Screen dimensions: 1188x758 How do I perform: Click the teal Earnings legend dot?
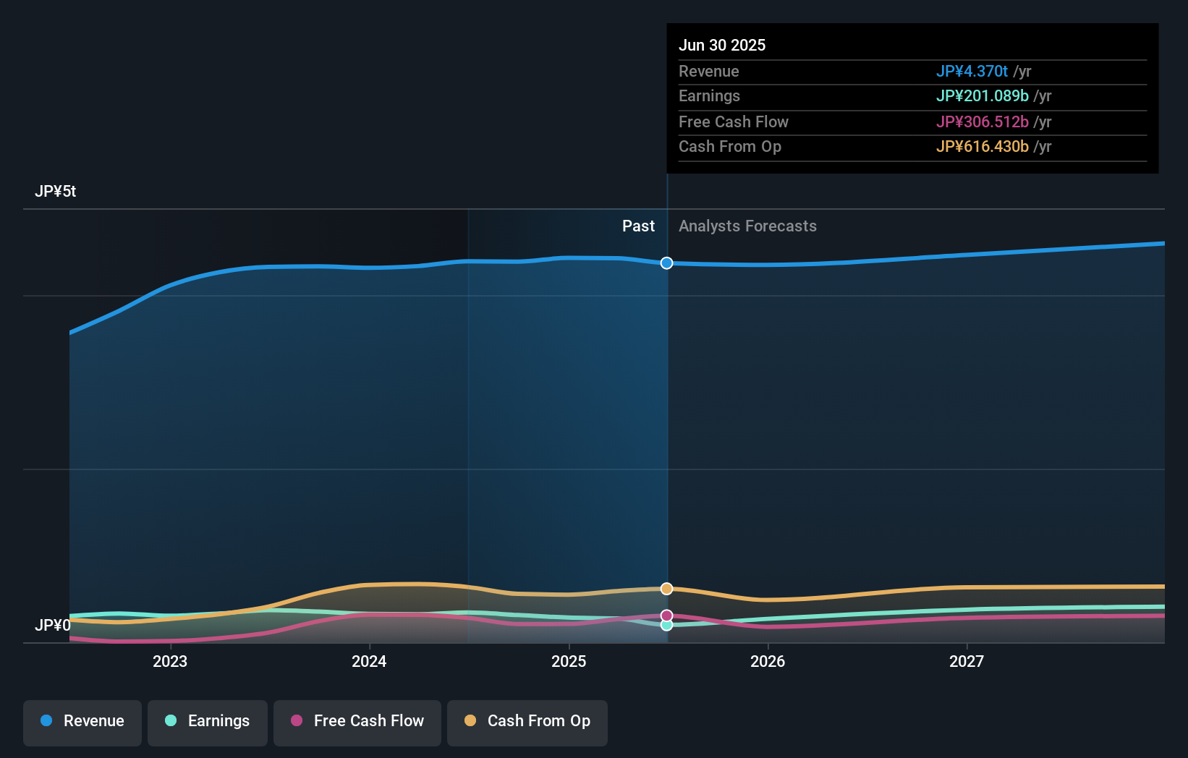coord(169,721)
